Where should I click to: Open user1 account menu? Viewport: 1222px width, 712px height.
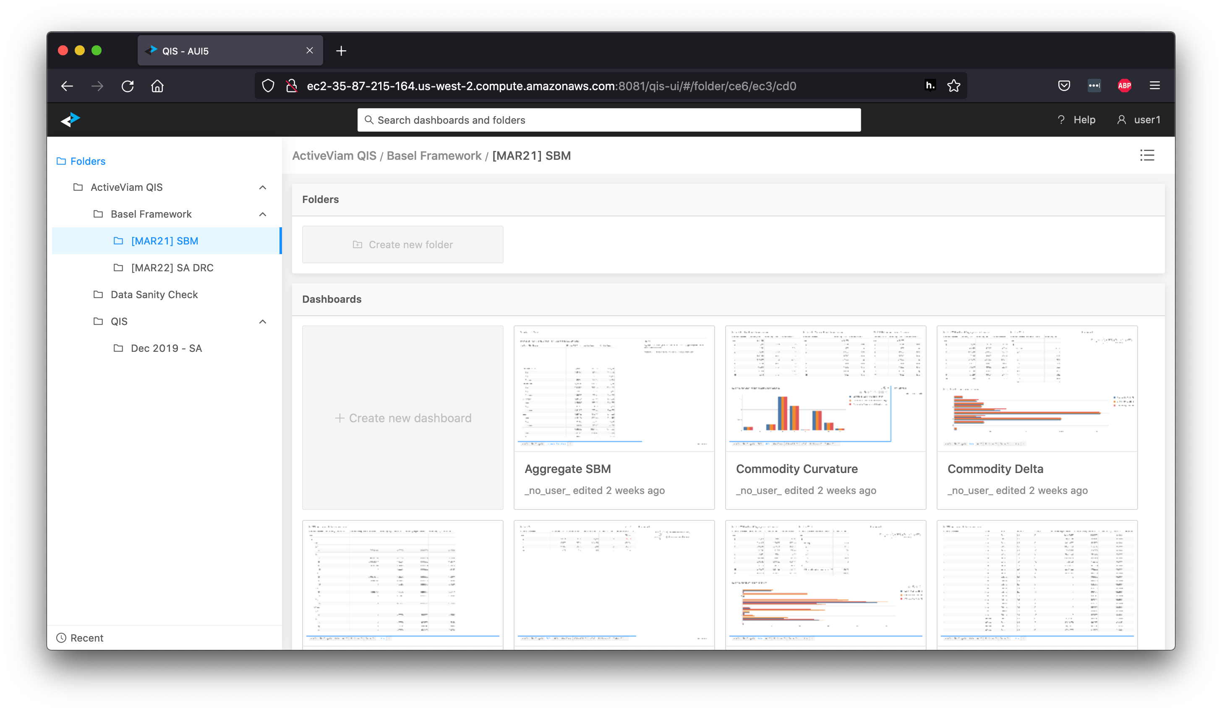[1138, 120]
